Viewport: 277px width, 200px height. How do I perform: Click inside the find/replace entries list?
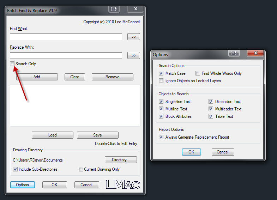coord(75,105)
